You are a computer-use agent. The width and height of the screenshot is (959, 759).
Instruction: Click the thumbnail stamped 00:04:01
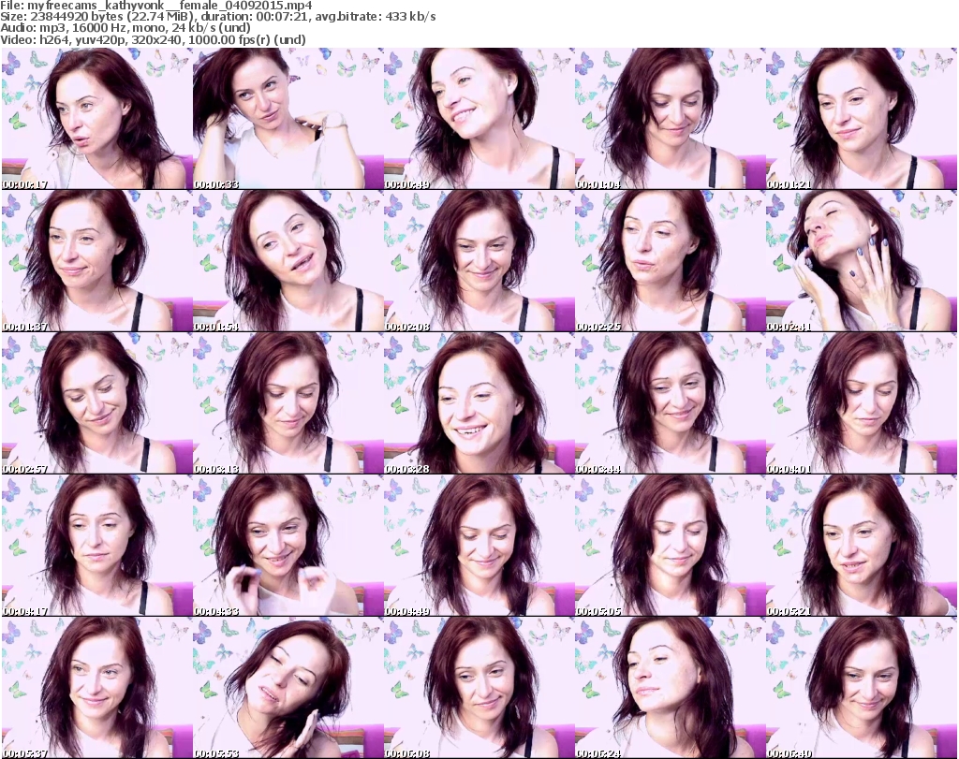(x=862, y=403)
